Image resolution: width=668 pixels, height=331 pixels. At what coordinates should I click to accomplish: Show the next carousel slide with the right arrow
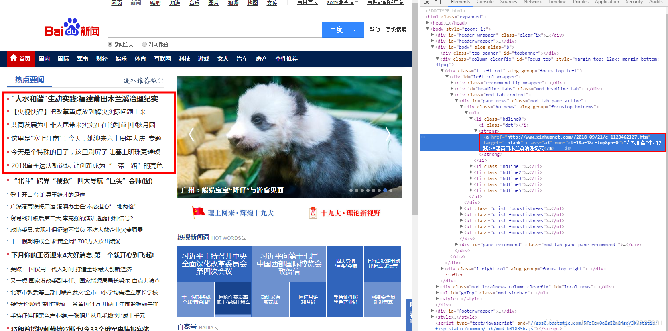click(x=388, y=134)
